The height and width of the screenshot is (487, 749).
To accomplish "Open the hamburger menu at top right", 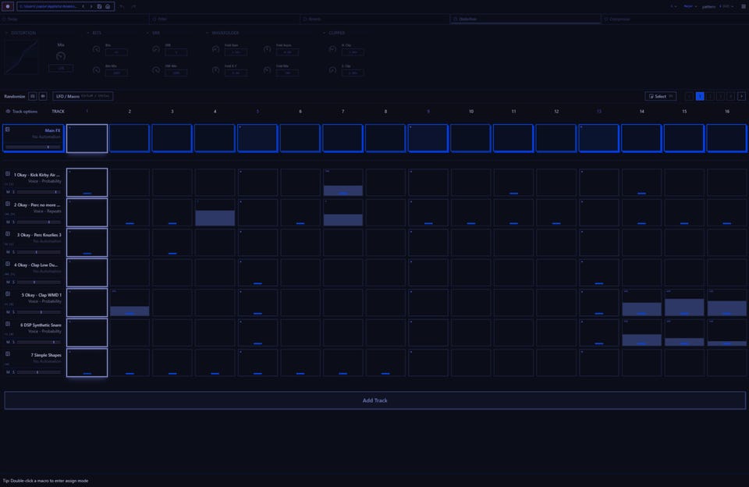I will pos(744,7).
